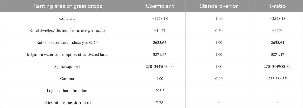This screenshot has height=108, width=303.
Task: Select the Gamma row label
Action: click(67, 79)
